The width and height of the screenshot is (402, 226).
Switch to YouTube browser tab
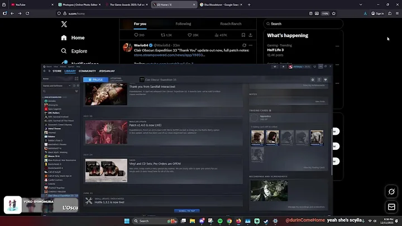(x=32, y=4)
